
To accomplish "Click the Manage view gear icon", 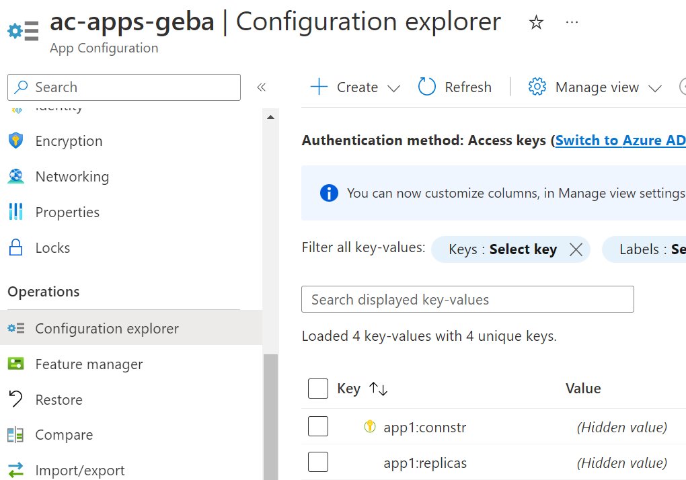I will (x=537, y=87).
